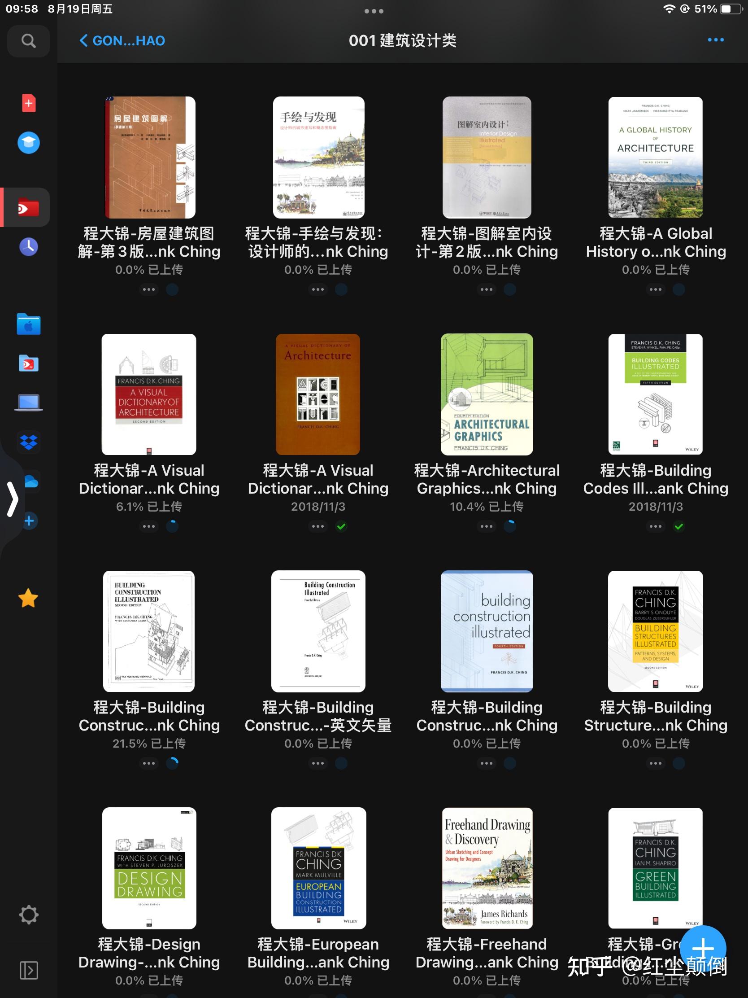Tap green synced checkmark under Building Codes
The height and width of the screenshot is (998, 748).
point(679,526)
